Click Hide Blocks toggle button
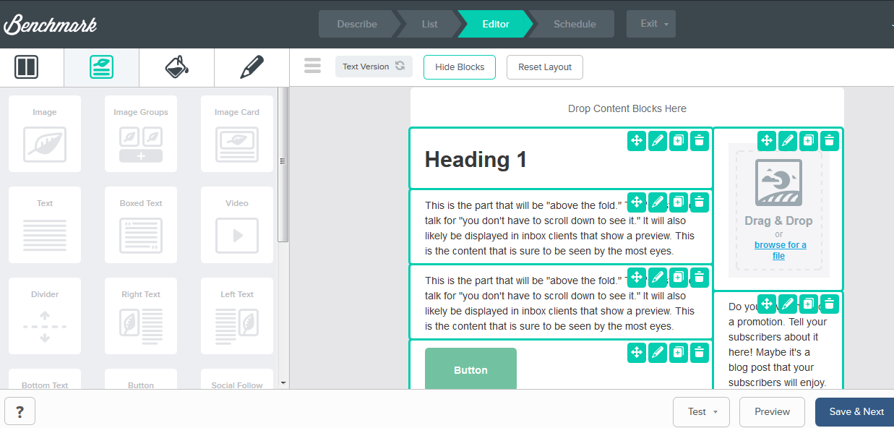The height and width of the screenshot is (428, 894). [460, 67]
